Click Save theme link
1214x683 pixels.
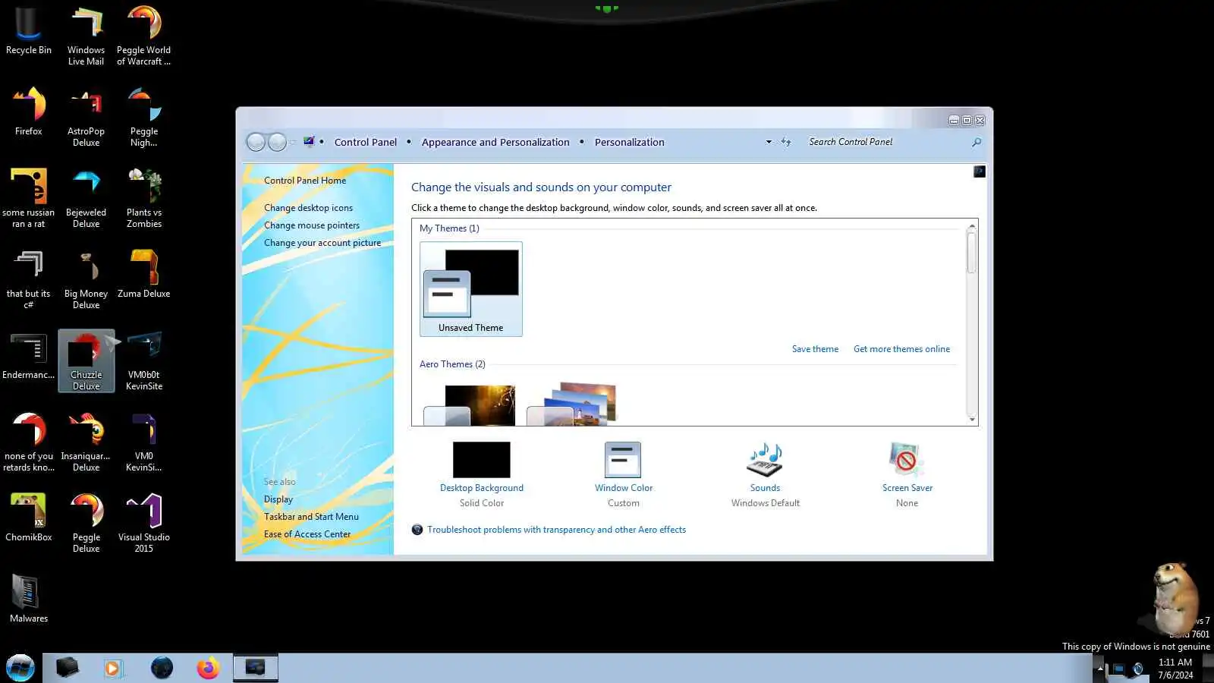click(815, 349)
